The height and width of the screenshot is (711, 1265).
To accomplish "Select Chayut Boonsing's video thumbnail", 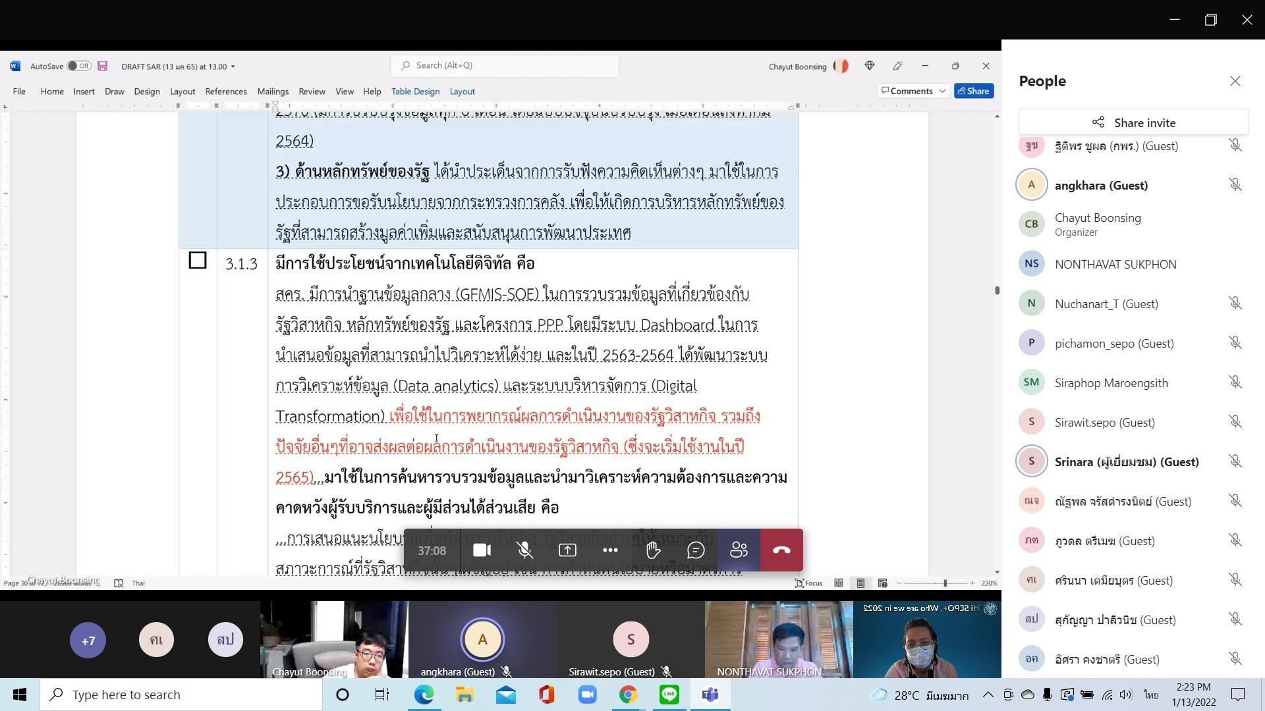I will pos(334,639).
